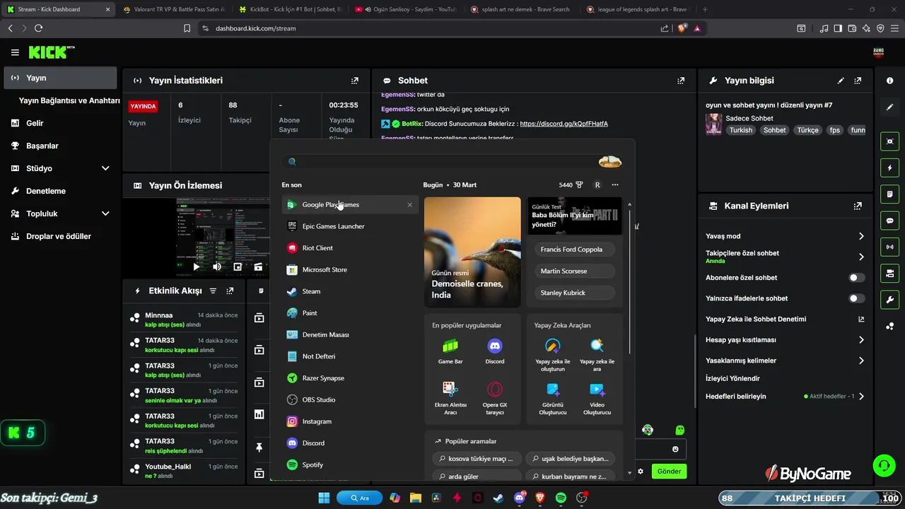
Task: Open Windows Start button on taskbar
Action: point(324,498)
